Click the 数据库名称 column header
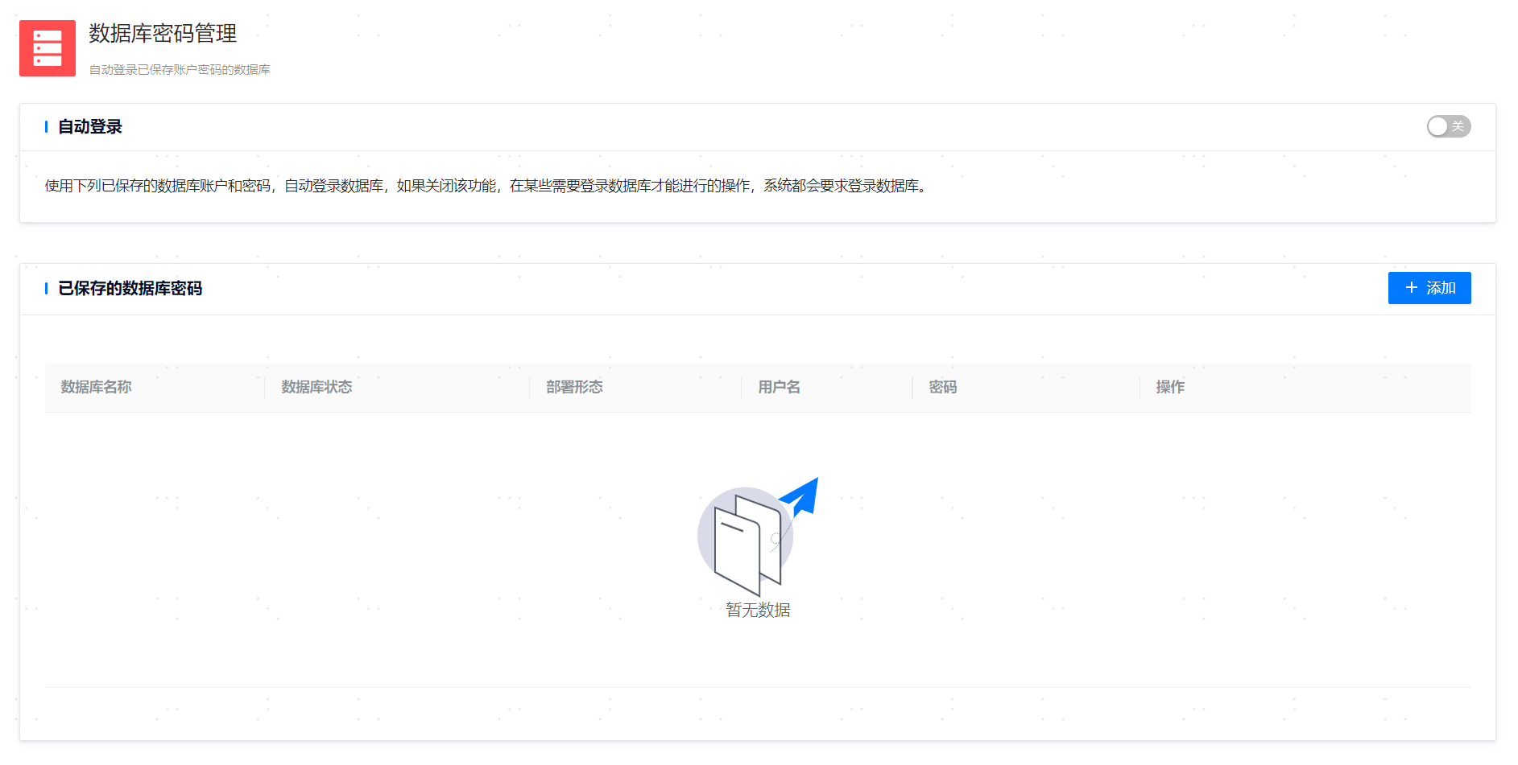1518x765 pixels. coord(96,387)
